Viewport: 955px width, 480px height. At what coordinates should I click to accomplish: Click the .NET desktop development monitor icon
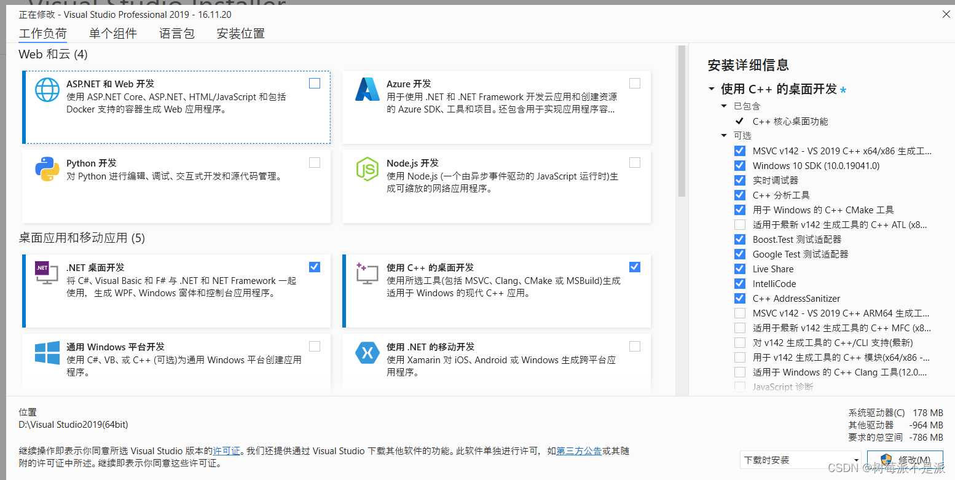tap(47, 273)
